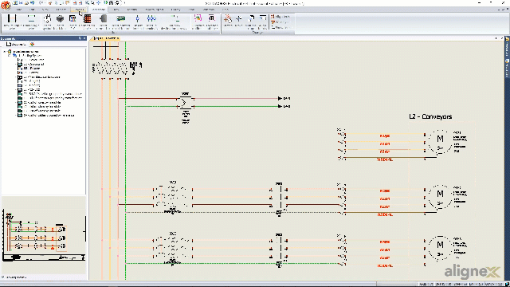Toggle the first status bar drawing mode
The image size is (510, 287).
coord(426,285)
